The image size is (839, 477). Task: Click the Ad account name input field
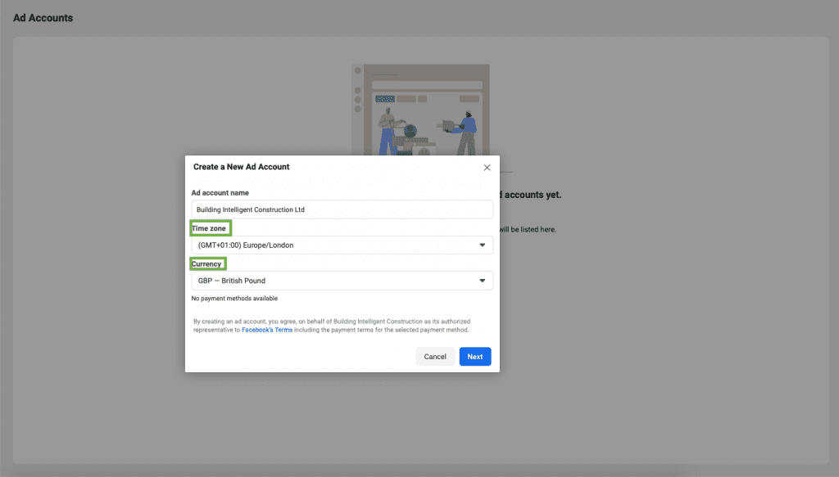342,209
